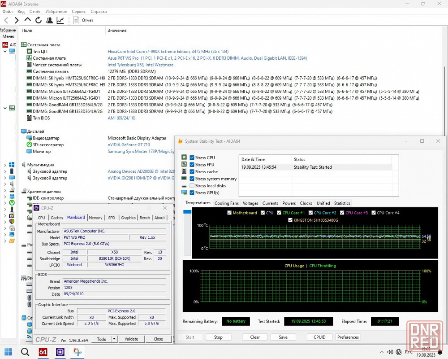Viewport: 448px width, 359px height.
Task: Open CPU-Z from the Windows taskbar
Action: [x=60, y=352]
